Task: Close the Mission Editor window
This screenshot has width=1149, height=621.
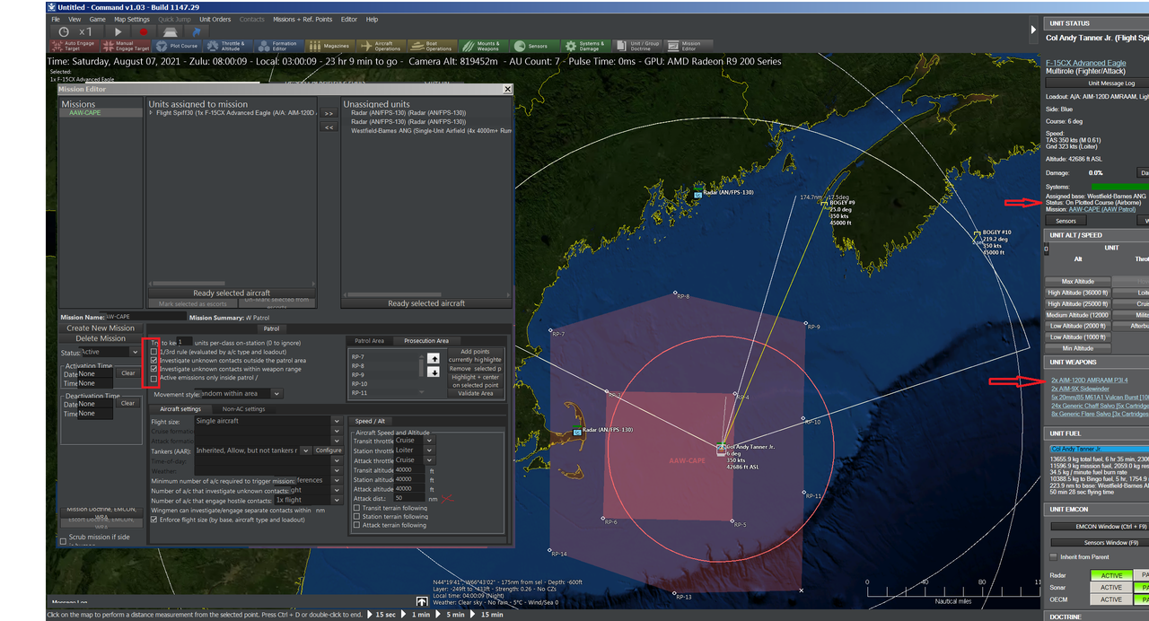Action: 508,89
